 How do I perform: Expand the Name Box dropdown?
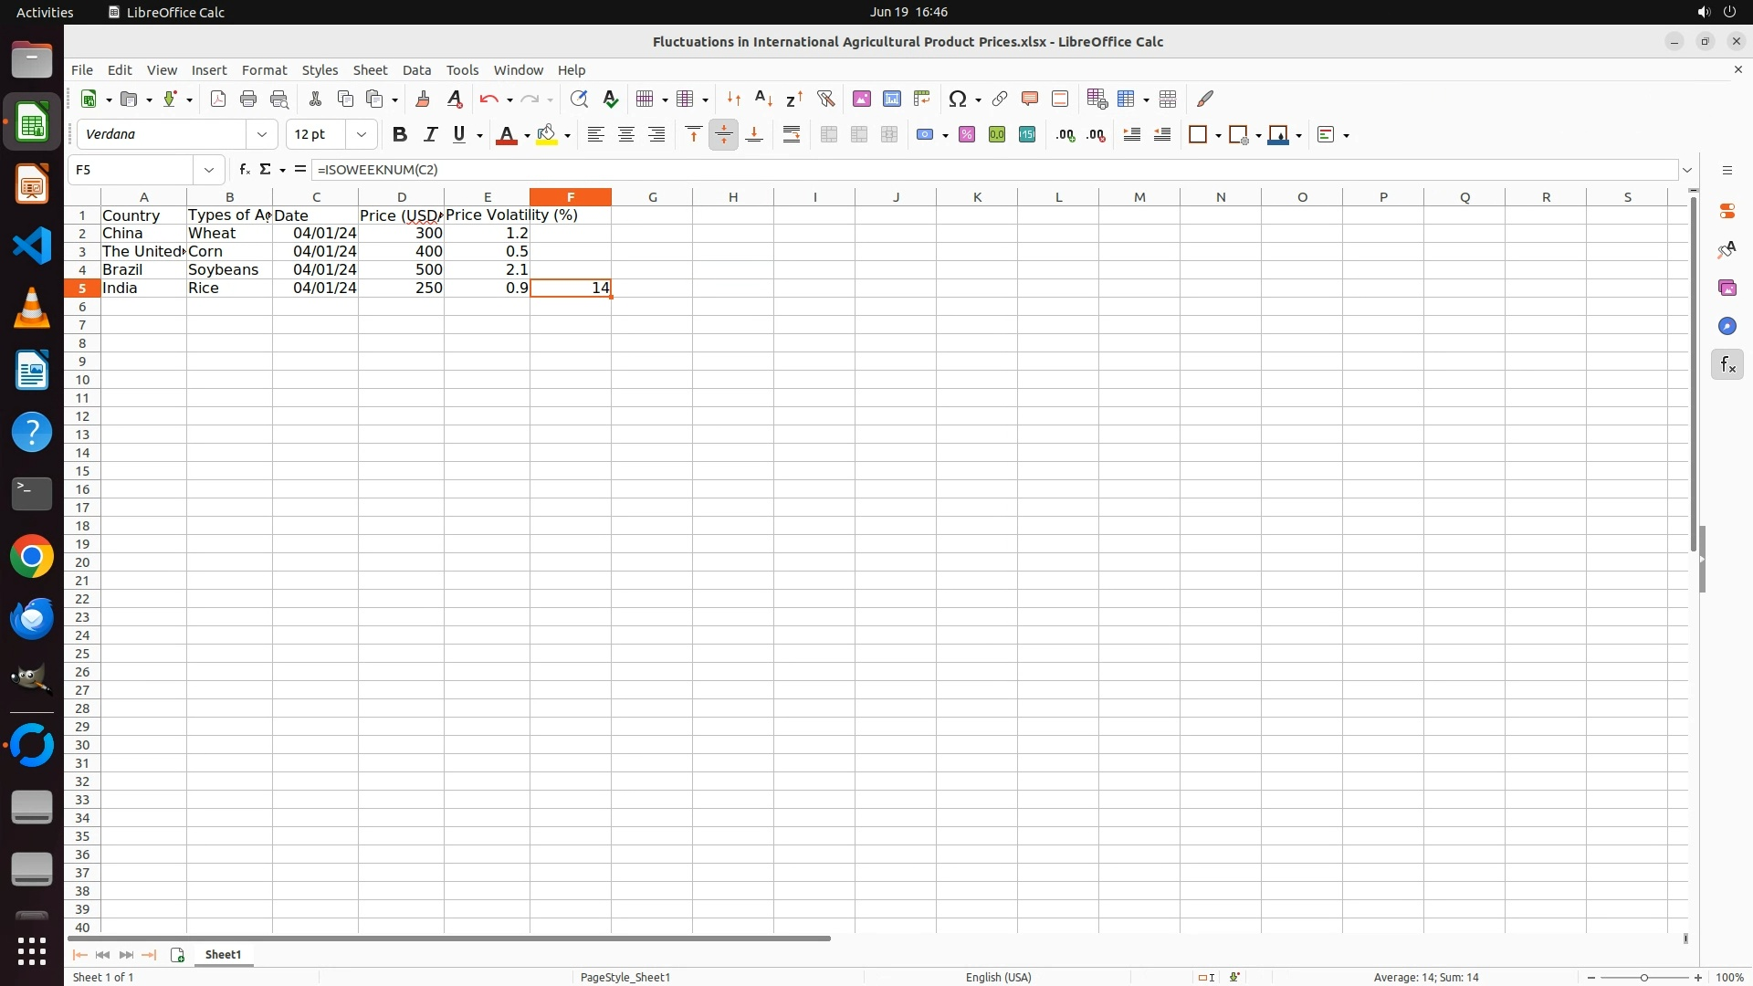[x=209, y=170]
